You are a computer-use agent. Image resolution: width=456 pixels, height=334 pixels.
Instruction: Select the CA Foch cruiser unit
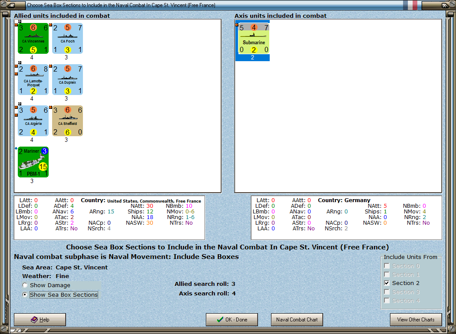(x=67, y=39)
